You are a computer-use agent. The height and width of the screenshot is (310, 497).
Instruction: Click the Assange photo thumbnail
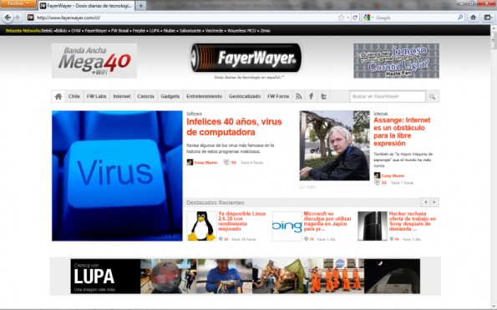pyautogui.click(x=334, y=145)
